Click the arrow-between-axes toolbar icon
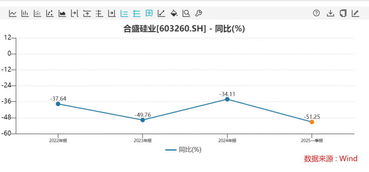The height and width of the screenshot is (172, 369). point(74,13)
